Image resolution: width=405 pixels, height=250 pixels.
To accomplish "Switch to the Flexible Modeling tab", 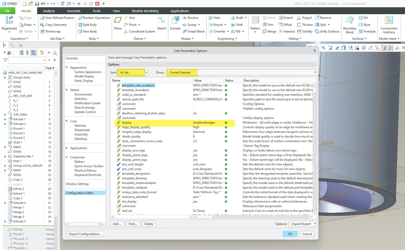I will coord(145,11).
